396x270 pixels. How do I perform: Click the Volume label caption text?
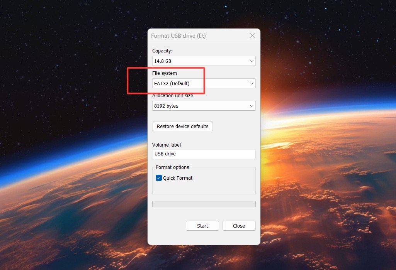coord(167,145)
